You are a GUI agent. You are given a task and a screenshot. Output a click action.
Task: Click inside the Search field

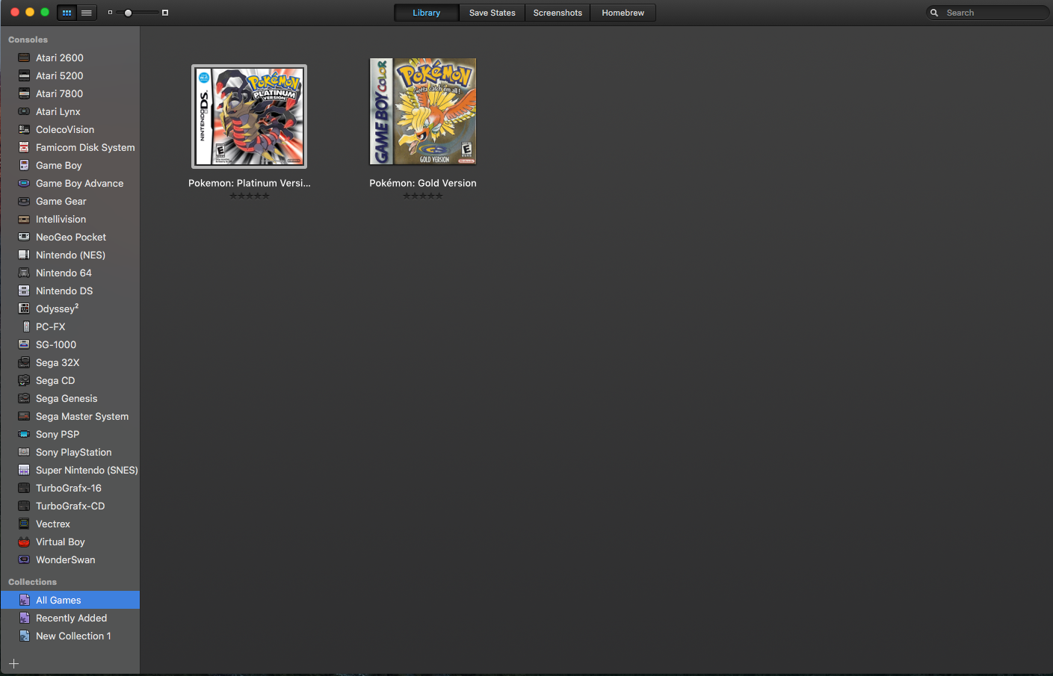coord(986,12)
